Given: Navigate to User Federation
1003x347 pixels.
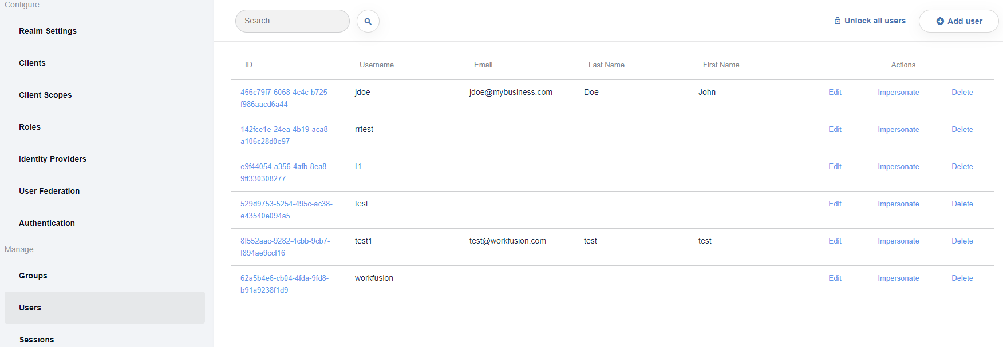Looking at the screenshot, I should click(x=49, y=191).
